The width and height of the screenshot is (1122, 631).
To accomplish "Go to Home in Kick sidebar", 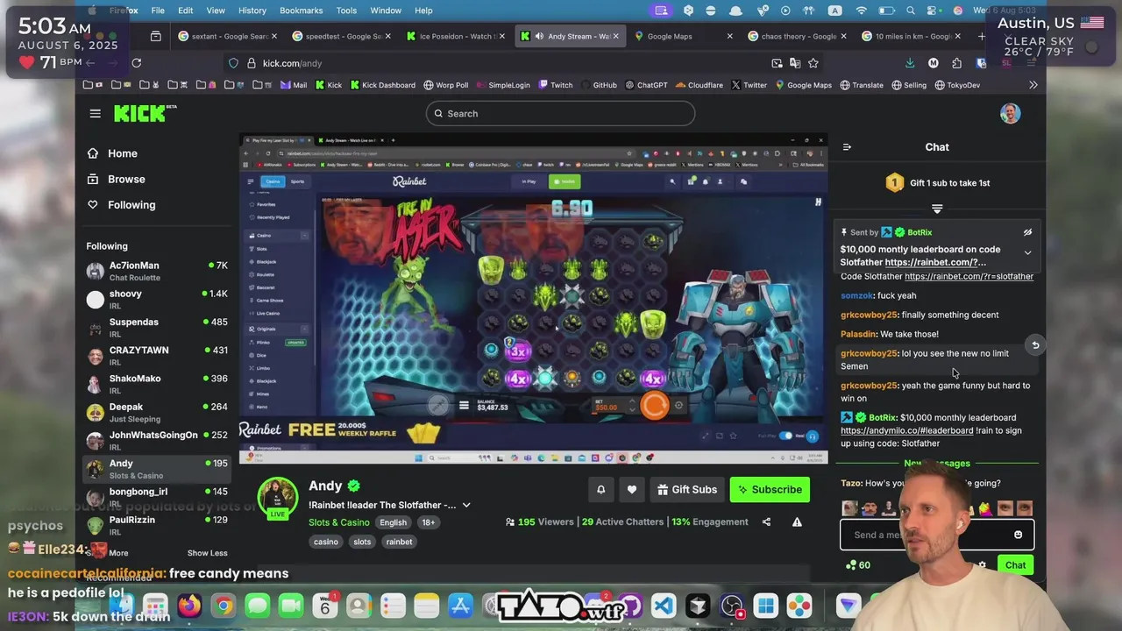I will click(122, 153).
